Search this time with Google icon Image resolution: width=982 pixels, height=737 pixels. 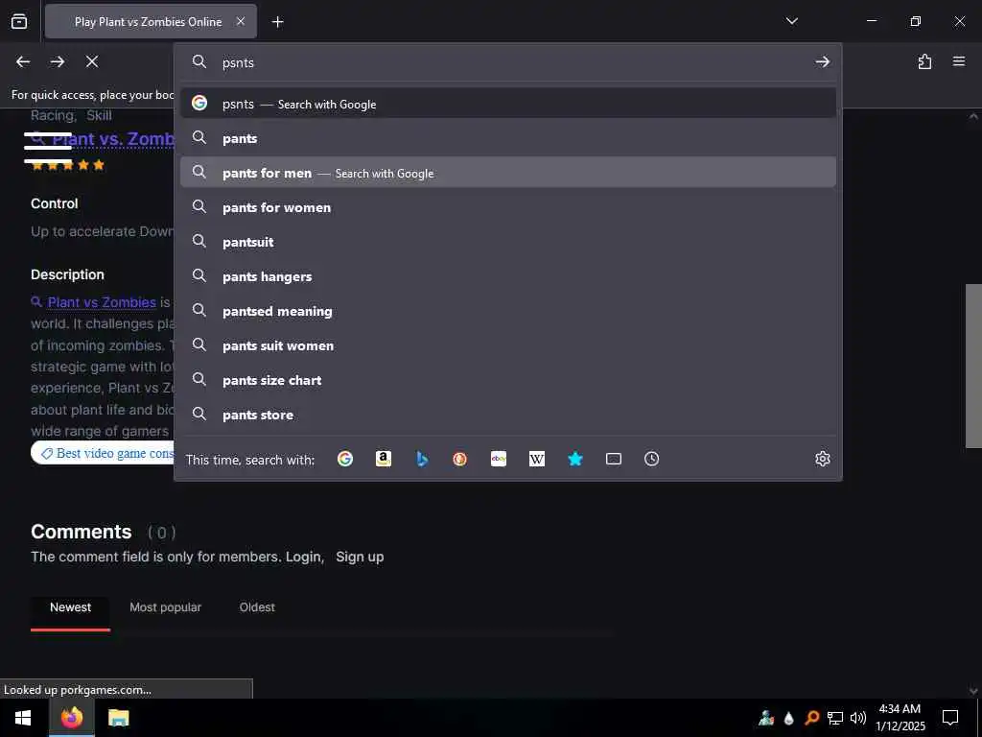coord(345,459)
